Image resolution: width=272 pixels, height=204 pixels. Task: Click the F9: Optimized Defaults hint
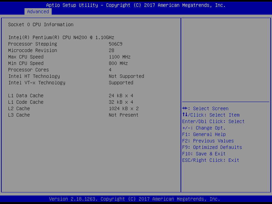coord(212,147)
